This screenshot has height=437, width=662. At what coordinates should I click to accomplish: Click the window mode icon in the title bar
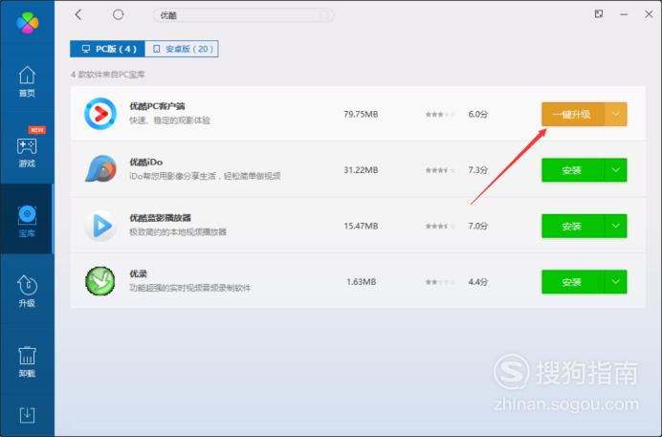tap(599, 14)
